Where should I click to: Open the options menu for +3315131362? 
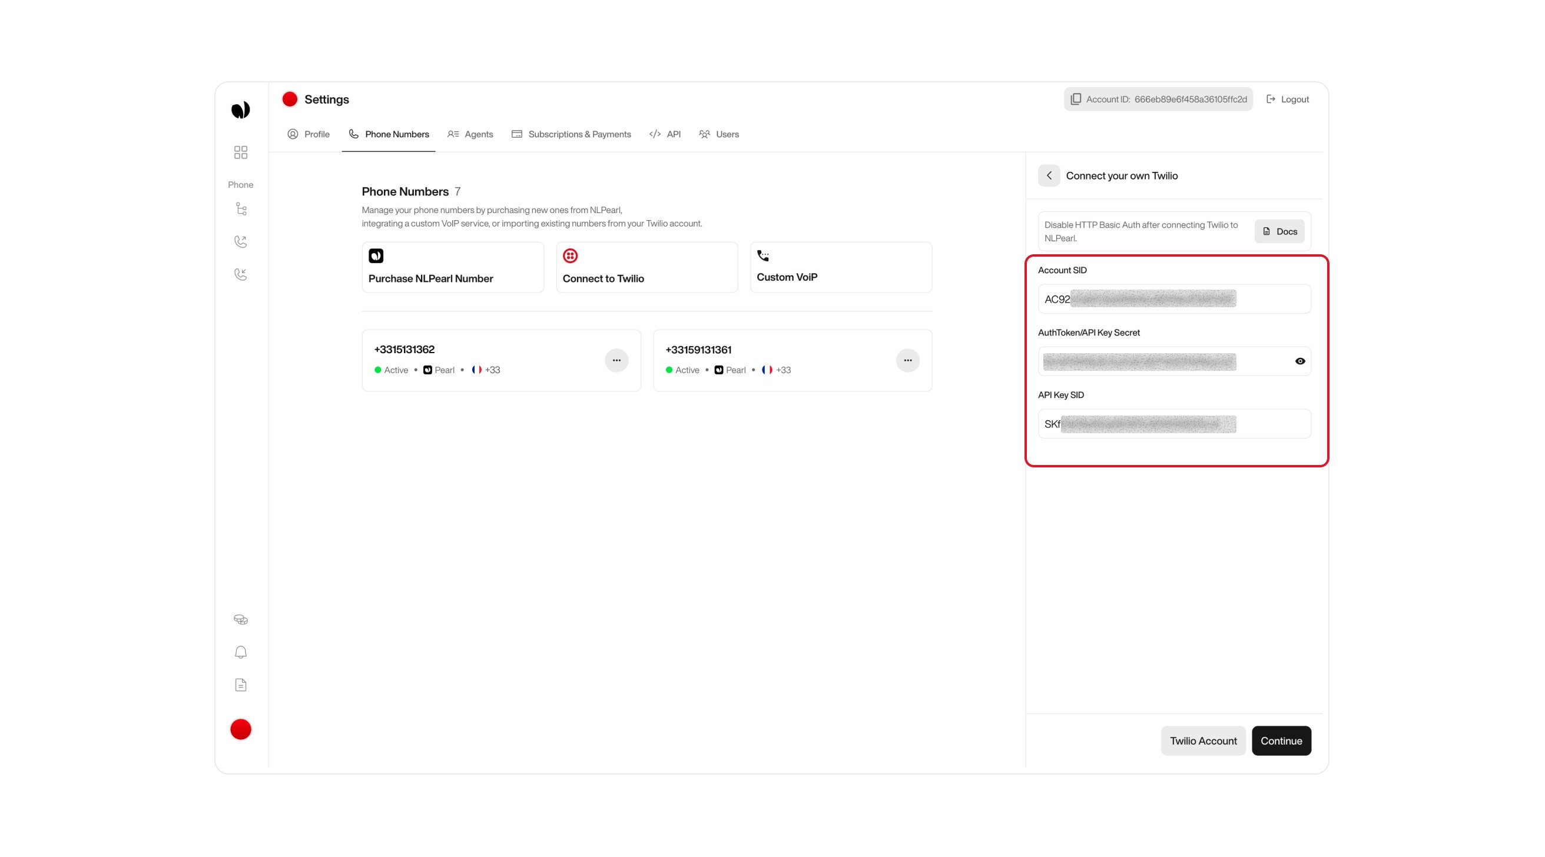point(616,360)
